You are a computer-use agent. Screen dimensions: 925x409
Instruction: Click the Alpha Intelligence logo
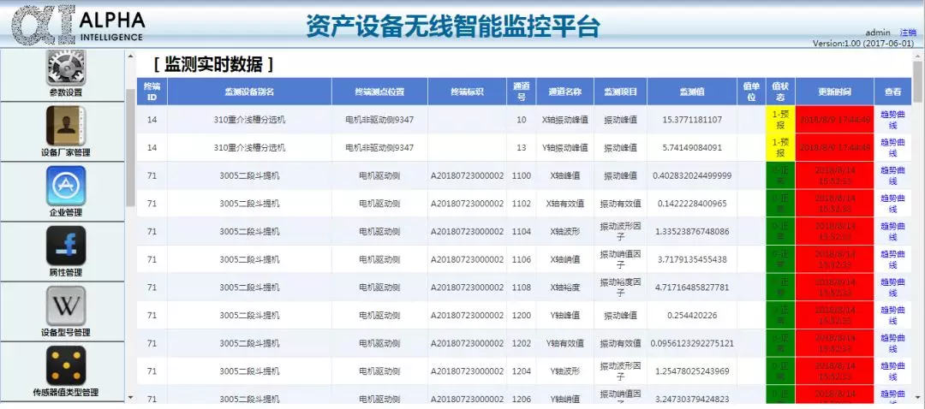point(77,26)
